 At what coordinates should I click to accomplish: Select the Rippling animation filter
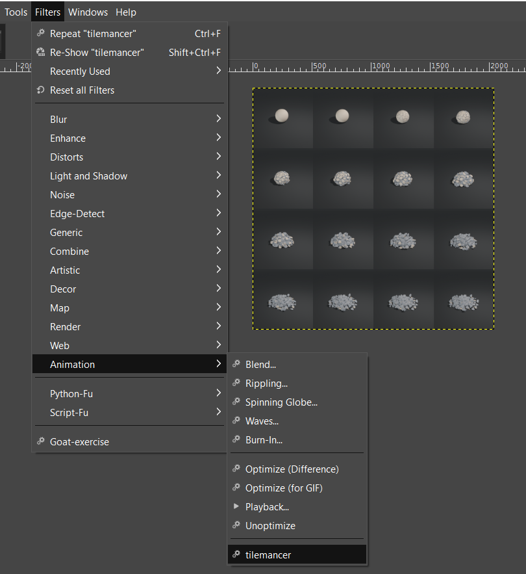266,383
